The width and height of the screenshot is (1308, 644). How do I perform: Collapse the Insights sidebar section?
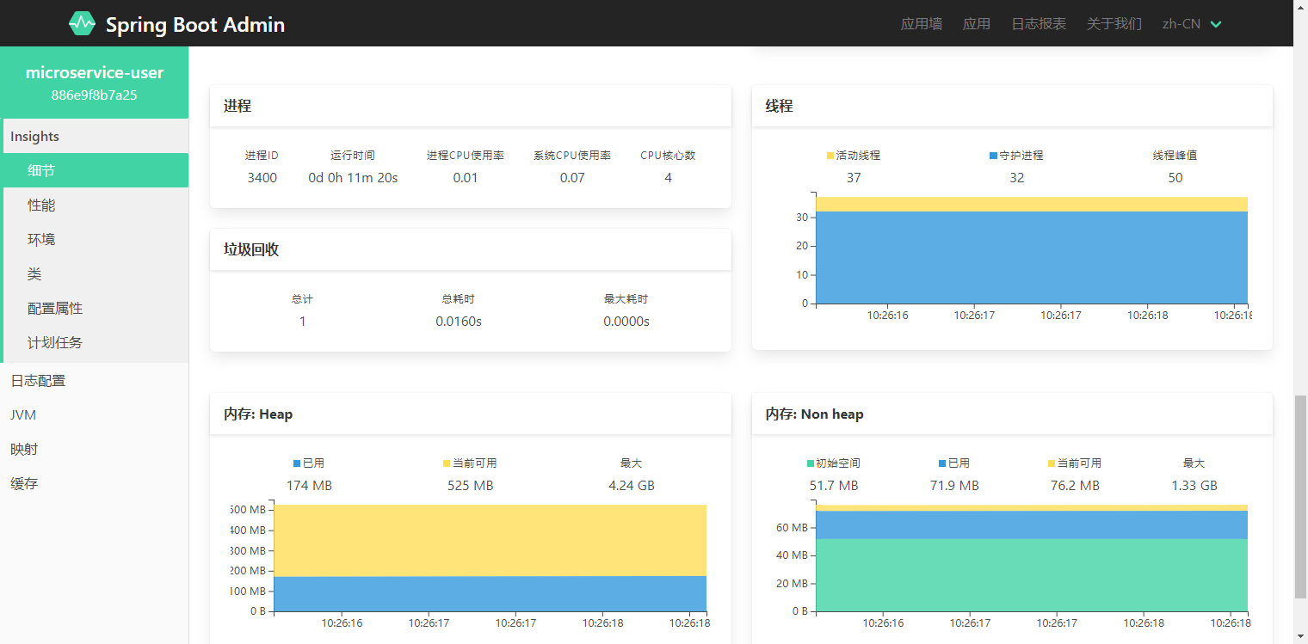(95, 136)
